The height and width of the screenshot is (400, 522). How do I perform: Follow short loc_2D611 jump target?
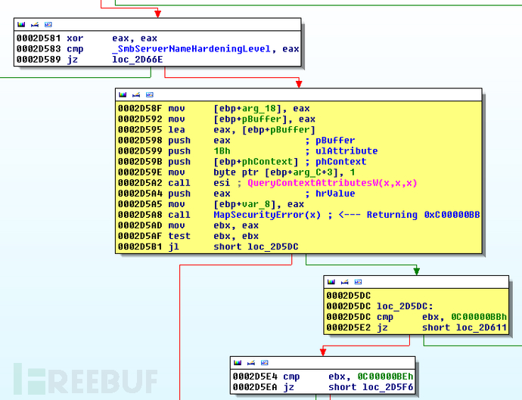pyautogui.click(x=465, y=327)
